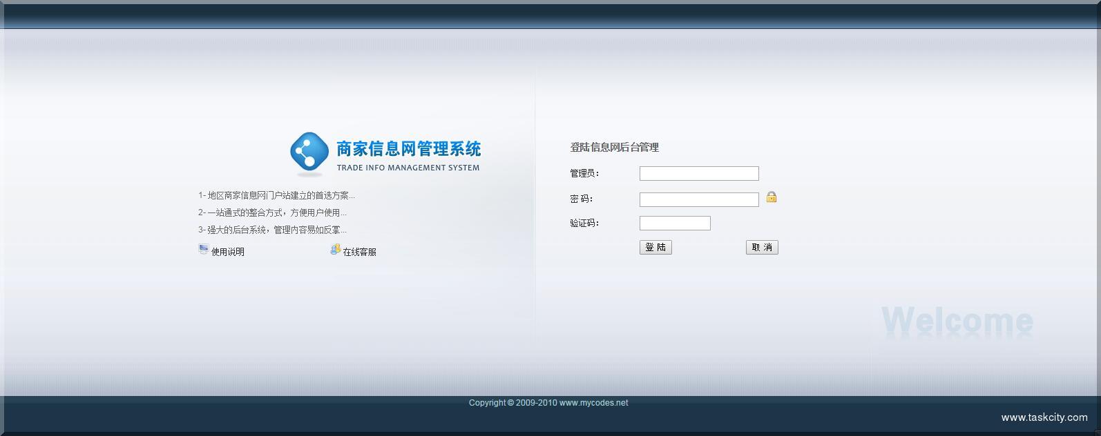Click the 商家信息网管理系统 title text
Viewport: 1101px width, 436px height.
pos(408,148)
